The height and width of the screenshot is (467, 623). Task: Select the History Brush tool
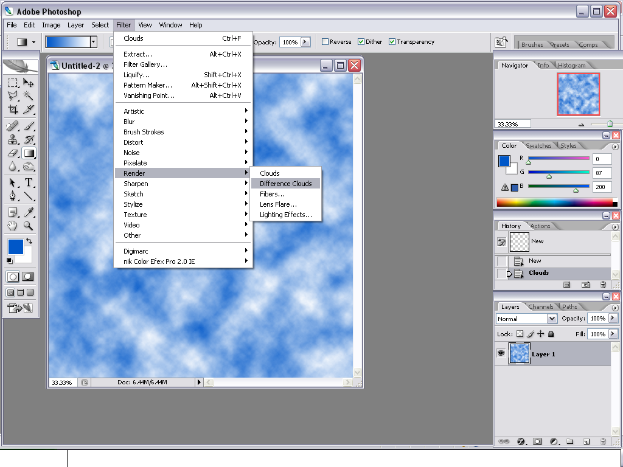(x=28, y=140)
